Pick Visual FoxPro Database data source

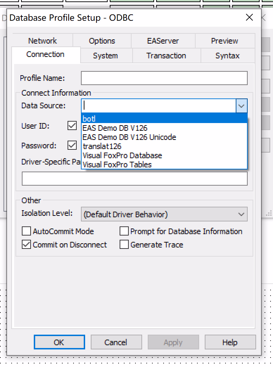pos(122,155)
